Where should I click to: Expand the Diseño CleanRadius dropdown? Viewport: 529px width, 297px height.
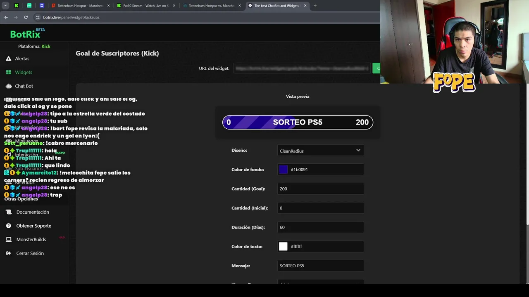(x=321, y=151)
